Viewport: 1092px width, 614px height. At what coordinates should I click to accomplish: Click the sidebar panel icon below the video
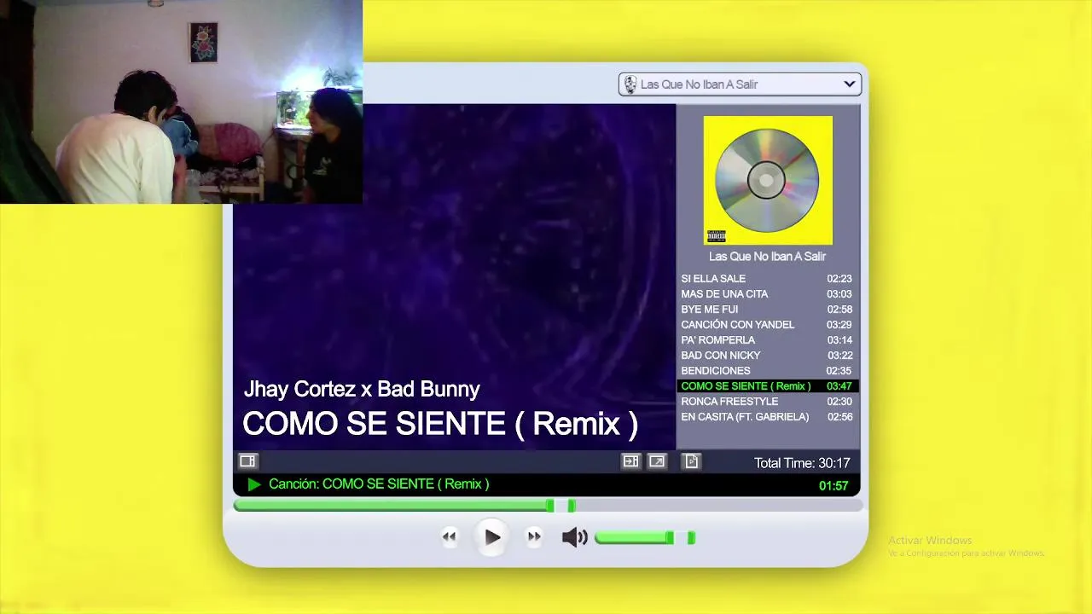247,461
